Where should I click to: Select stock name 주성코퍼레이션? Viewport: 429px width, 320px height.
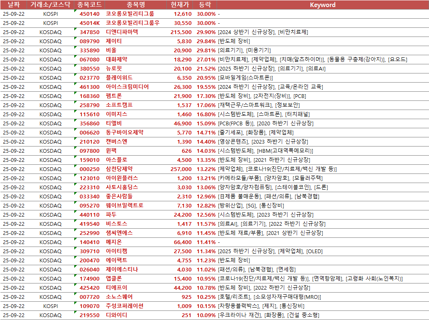[x=125, y=306]
